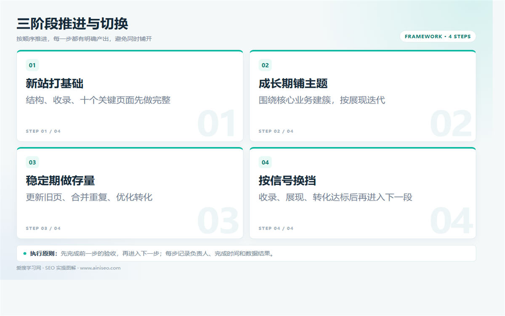Click the STEP 02 / 04 label
This screenshot has height=316, width=505.
click(x=276, y=131)
